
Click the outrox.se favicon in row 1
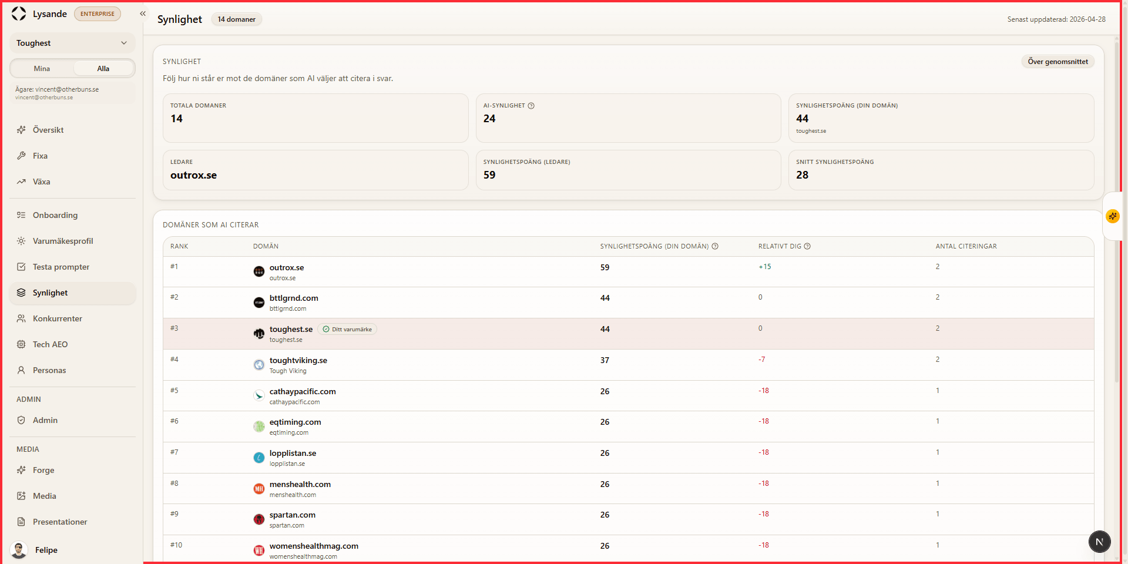pos(259,271)
